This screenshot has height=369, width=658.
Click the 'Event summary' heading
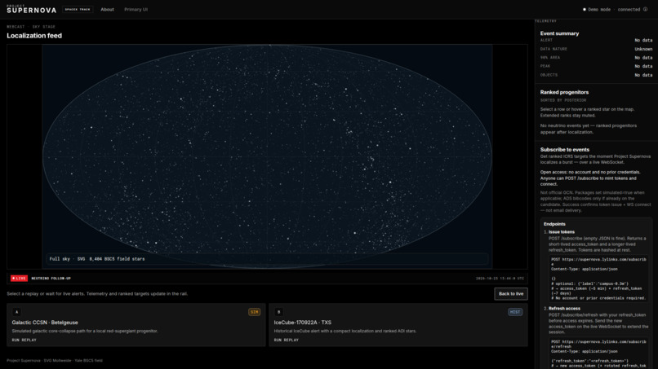coord(559,33)
